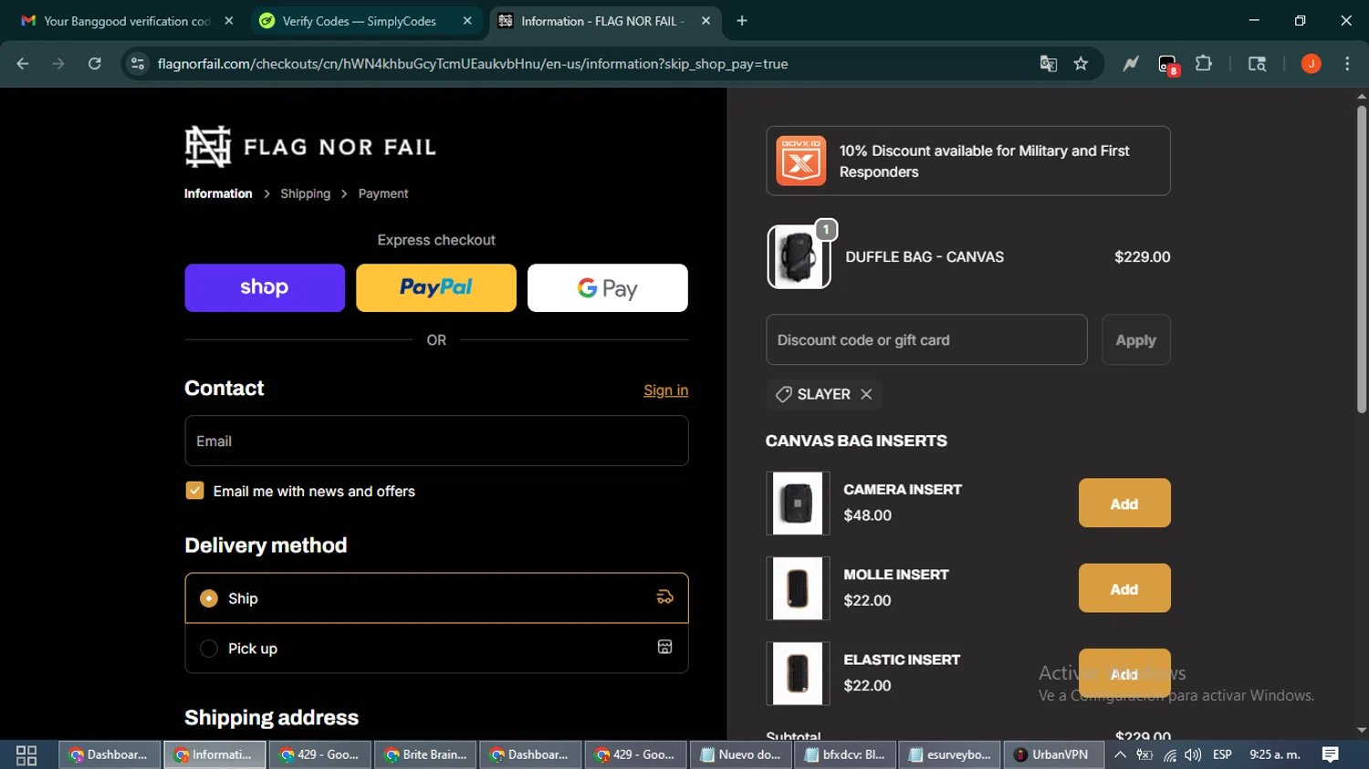Focus the Email input field
Viewport: 1369px width, 769px height.
point(436,442)
